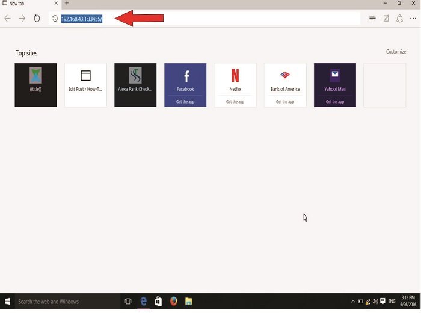
Task: Open the Alexa Rank Check tile
Action: pos(135,85)
